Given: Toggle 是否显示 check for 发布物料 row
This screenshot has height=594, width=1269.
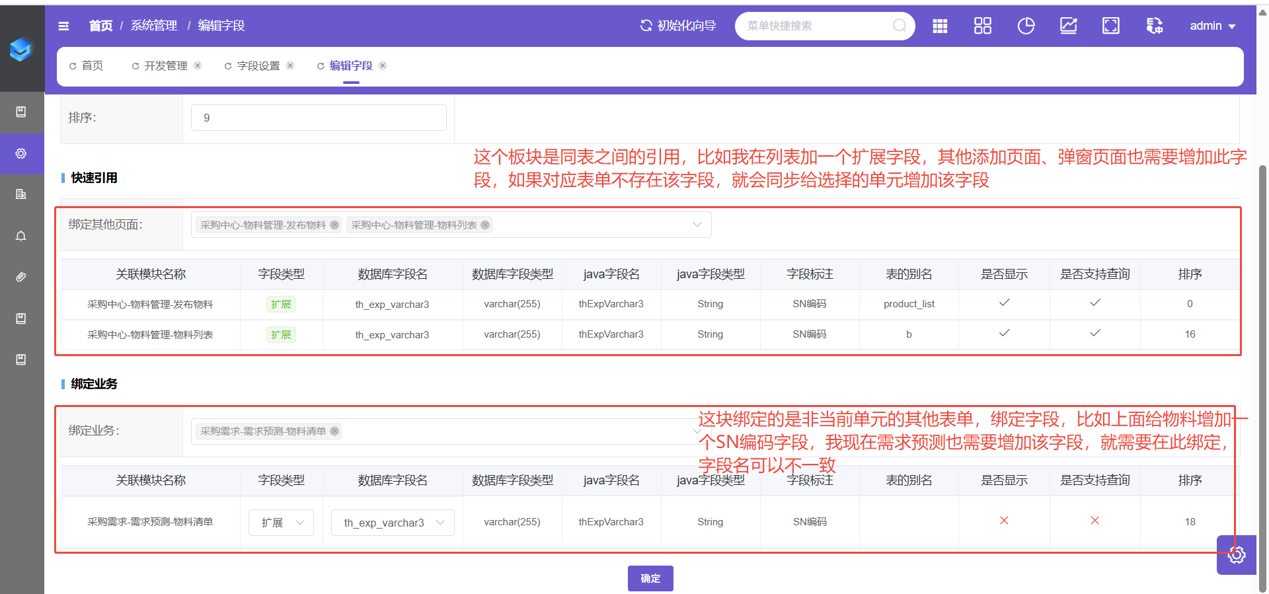Looking at the screenshot, I should pyautogui.click(x=1004, y=303).
